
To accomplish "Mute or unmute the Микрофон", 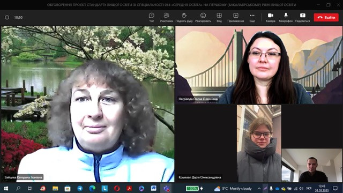I will (286, 17).
